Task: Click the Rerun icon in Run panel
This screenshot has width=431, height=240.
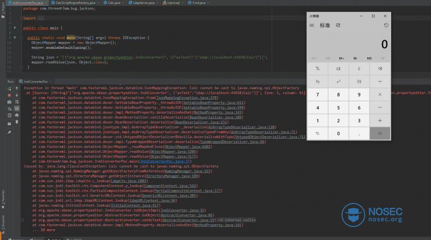Action: 9,89
